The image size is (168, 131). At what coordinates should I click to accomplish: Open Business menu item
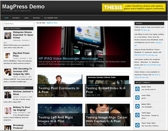(16, 18)
